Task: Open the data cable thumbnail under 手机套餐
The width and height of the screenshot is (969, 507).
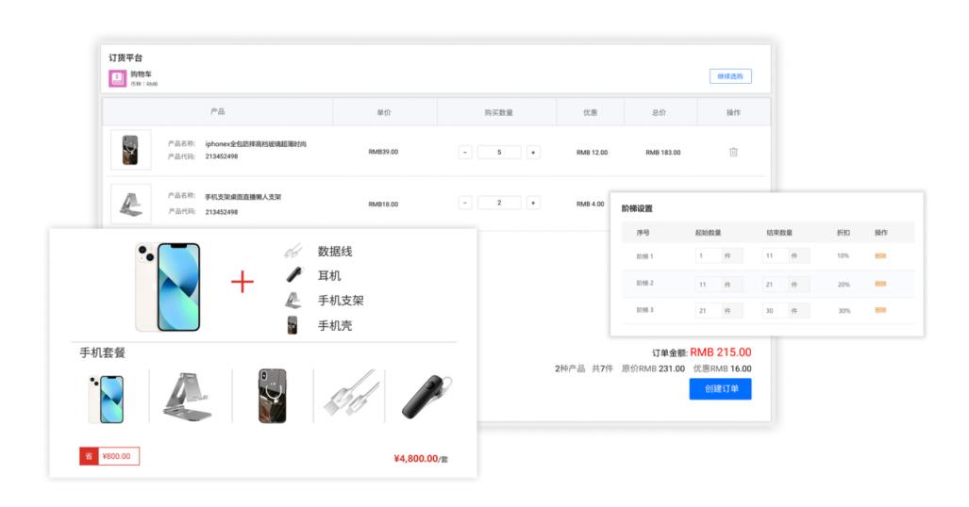Action: tap(350, 393)
